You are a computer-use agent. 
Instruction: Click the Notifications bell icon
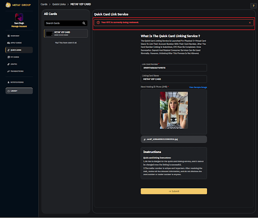click(x=9, y=82)
